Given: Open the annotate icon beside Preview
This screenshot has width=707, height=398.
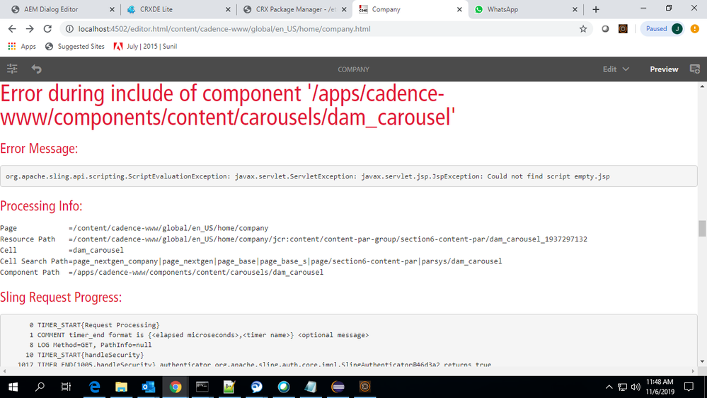Looking at the screenshot, I should [x=694, y=69].
